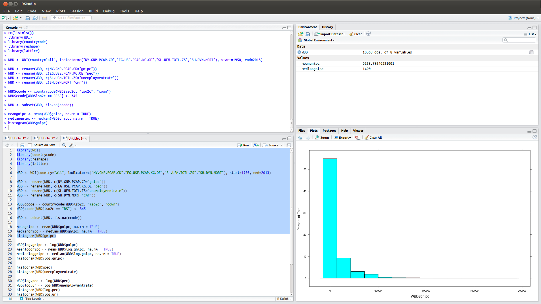Click Find/Replace magnifier icon in editor
This screenshot has height=304, width=541.
click(x=64, y=145)
